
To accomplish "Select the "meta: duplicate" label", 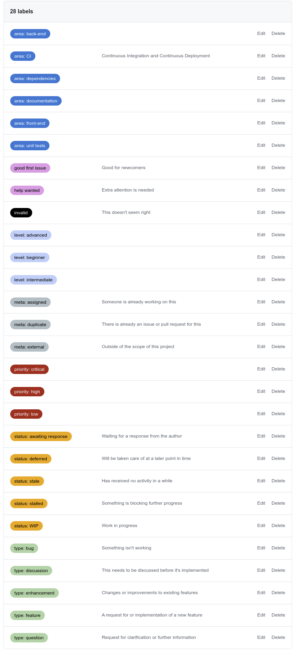I will [30, 325].
